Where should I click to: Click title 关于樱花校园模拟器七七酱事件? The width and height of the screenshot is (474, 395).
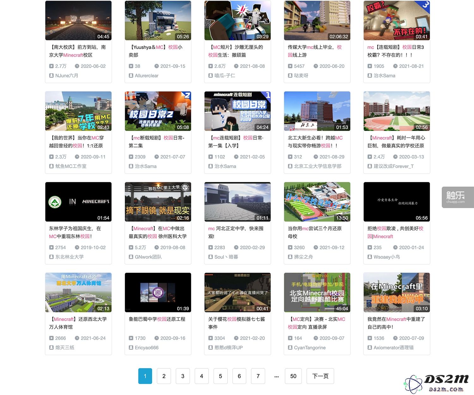(x=237, y=323)
